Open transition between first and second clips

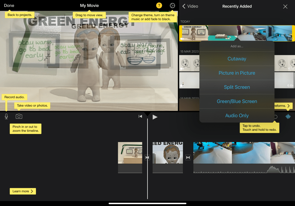tap(147, 157)
